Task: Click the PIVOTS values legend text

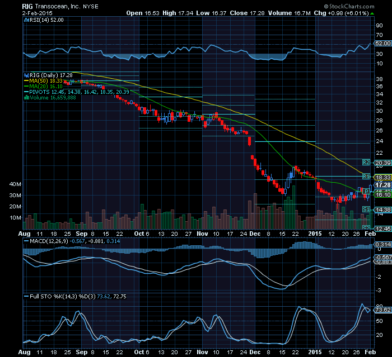Action: [x=80, y=92]
